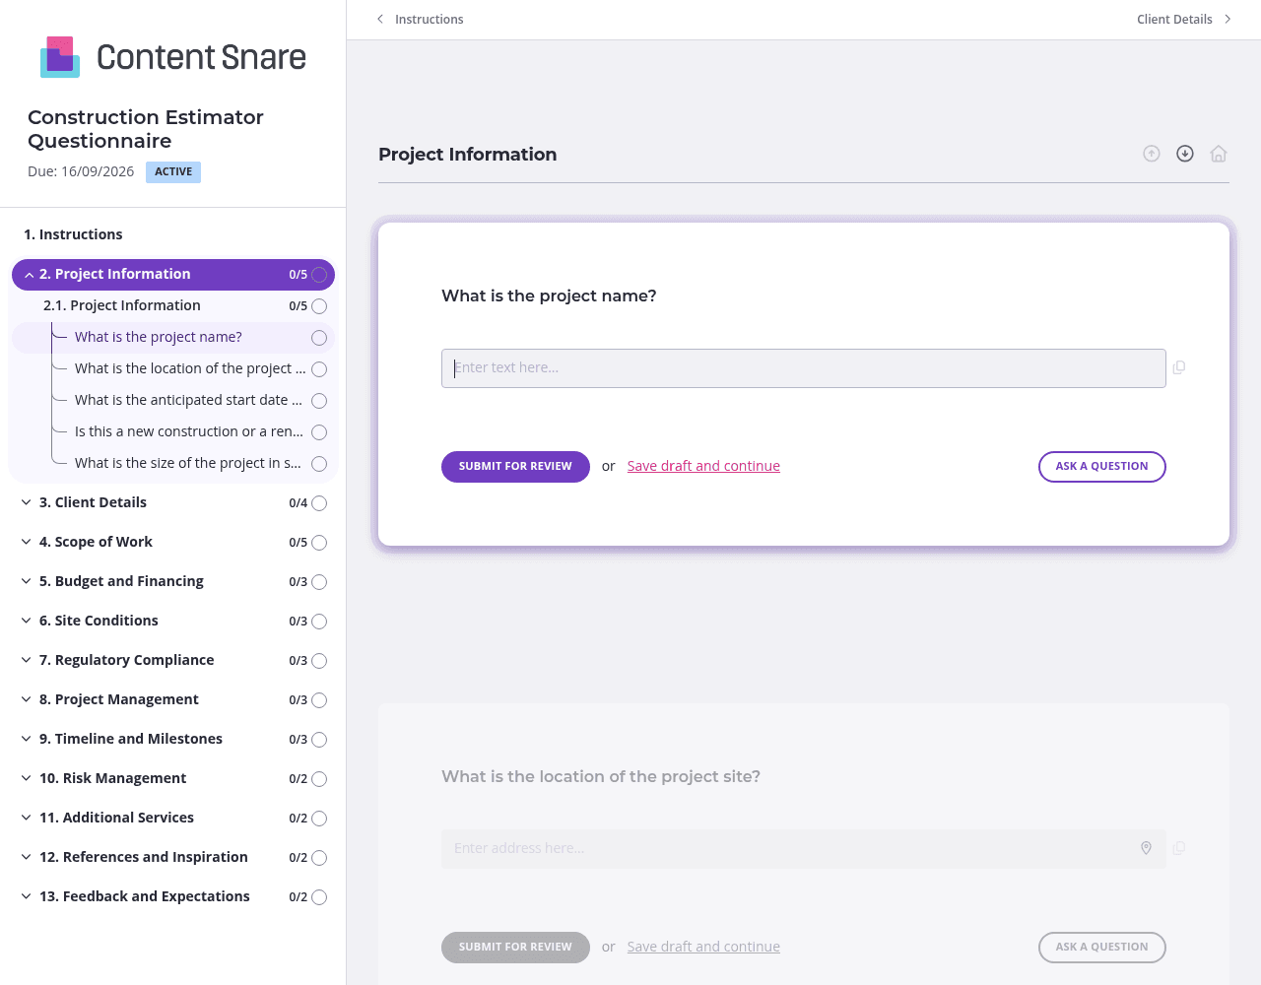Expand the 5. Budget and Financing chevron

[x=26, y=581]
